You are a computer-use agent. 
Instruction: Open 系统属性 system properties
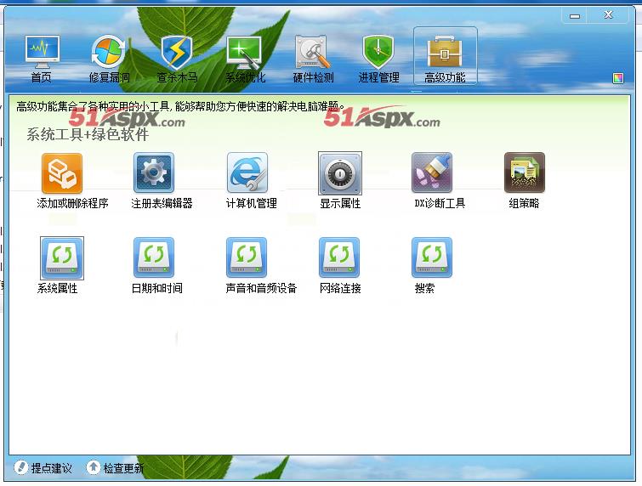point(62,257)
